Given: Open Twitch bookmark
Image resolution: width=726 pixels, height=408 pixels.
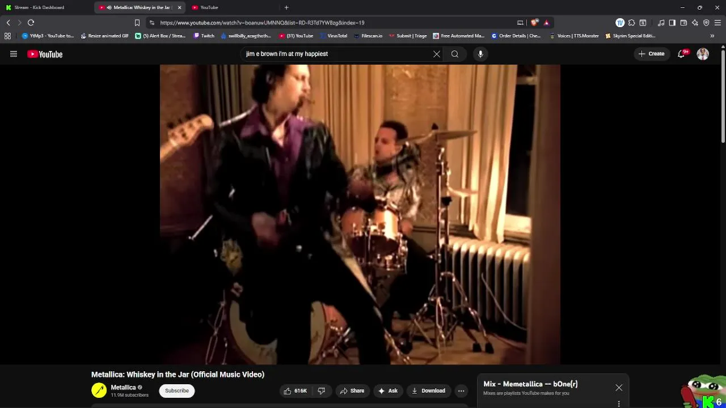Looking at the screenshot, I should pyautogui.click(x=204, y=36).
